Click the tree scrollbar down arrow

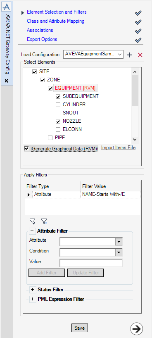[x=135, y=140]
